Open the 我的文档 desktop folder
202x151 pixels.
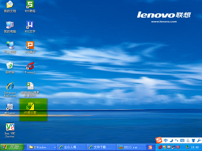(x=10, y=5)
